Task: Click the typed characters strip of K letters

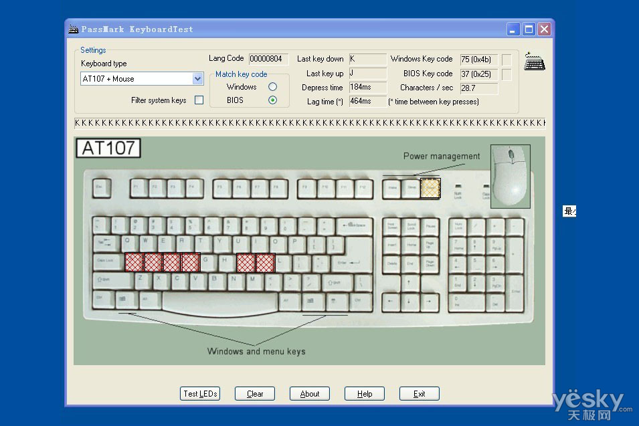Action: 310,122
